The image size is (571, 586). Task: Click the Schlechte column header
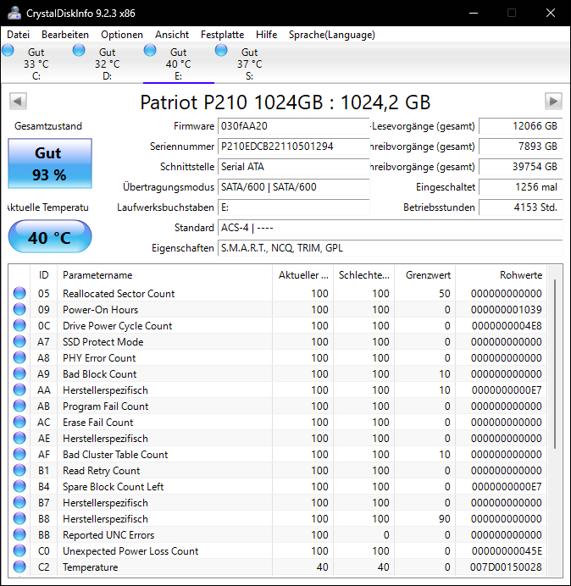[363, 275]
